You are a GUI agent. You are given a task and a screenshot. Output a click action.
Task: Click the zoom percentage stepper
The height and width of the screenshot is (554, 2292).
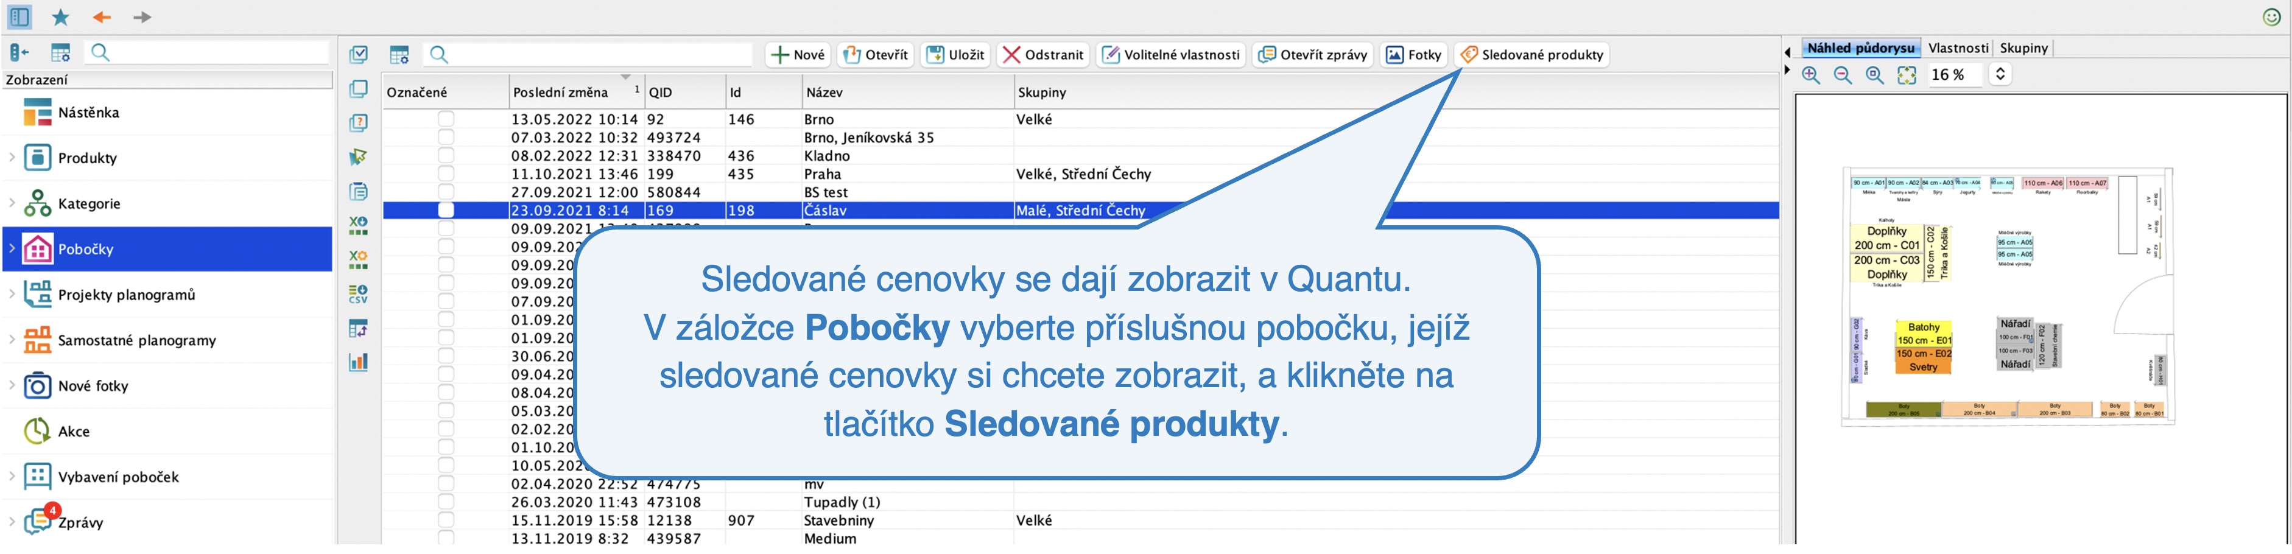pos(2000,75)
